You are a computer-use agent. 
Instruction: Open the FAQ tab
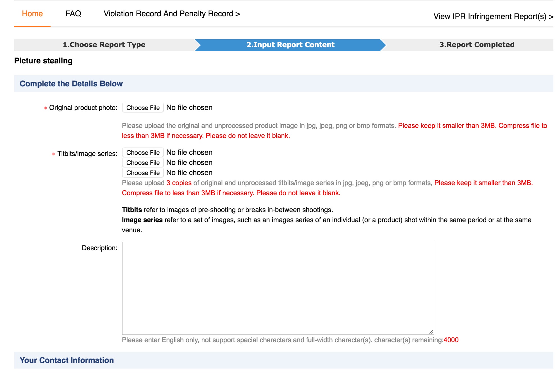coord(73,14)
